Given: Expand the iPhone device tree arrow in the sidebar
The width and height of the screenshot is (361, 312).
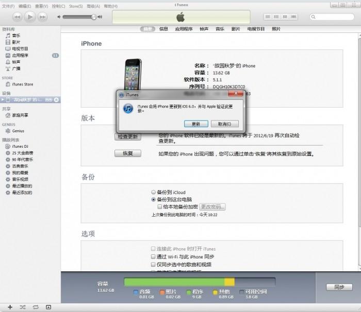Looking at the screenshot, I should point(3,99).
